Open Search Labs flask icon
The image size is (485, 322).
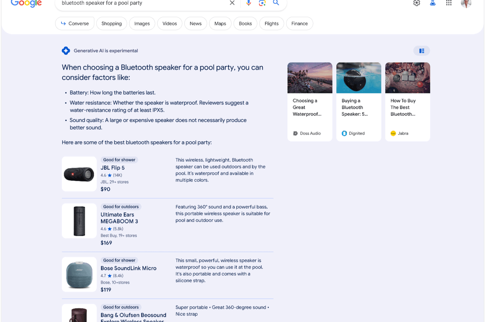[433, 3]
